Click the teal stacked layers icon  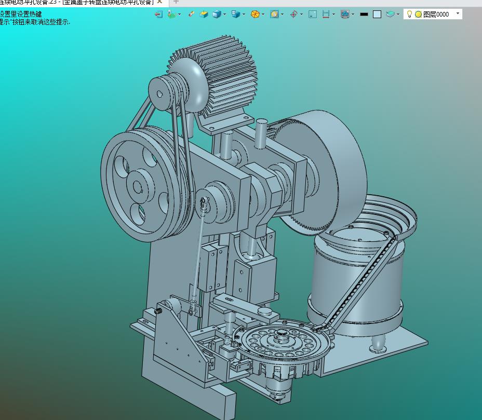[x=391, y=14]
